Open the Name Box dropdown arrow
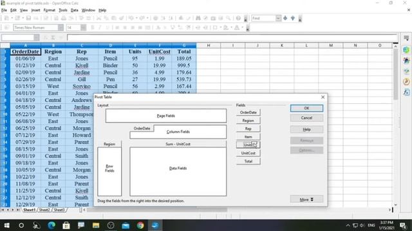The height and width of the screenshot is (231, 412). (x=37, y=38)
